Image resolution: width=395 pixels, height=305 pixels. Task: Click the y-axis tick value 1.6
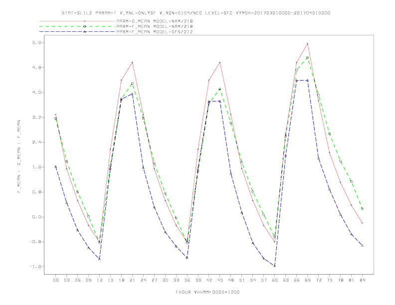36,167
